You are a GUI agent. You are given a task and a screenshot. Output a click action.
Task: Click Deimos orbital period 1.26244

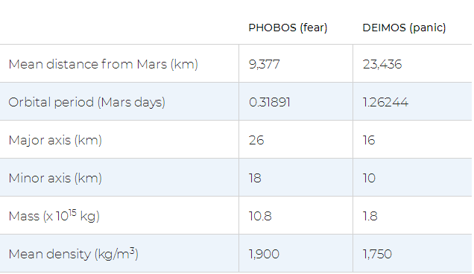click(x=385, y=103)
